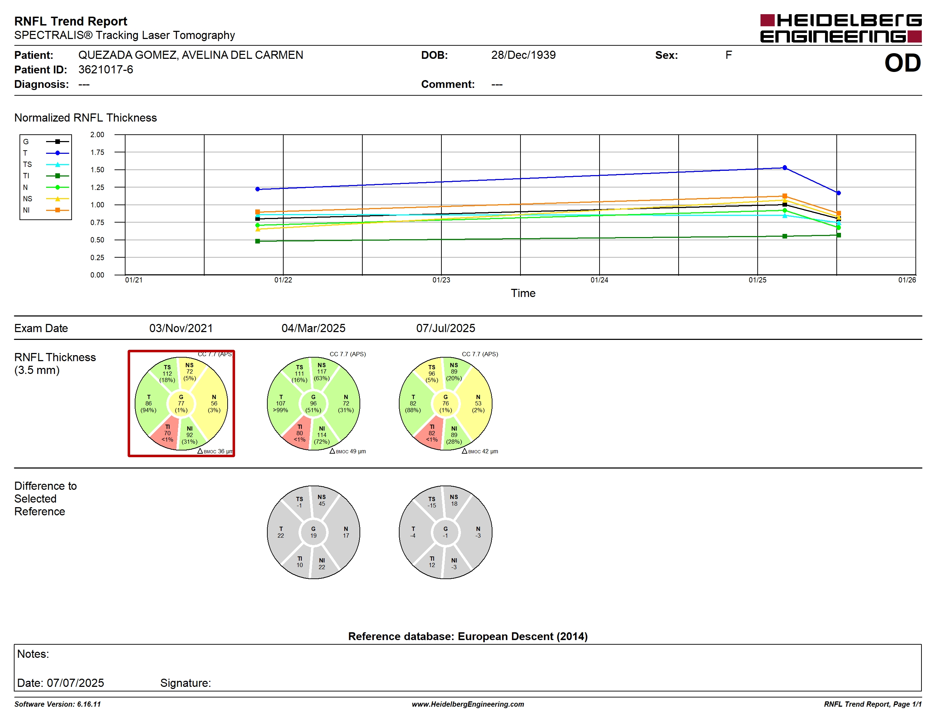Click the BMOC 42 µm label
The height and width of the screenshot is (723, 936).
480,452
